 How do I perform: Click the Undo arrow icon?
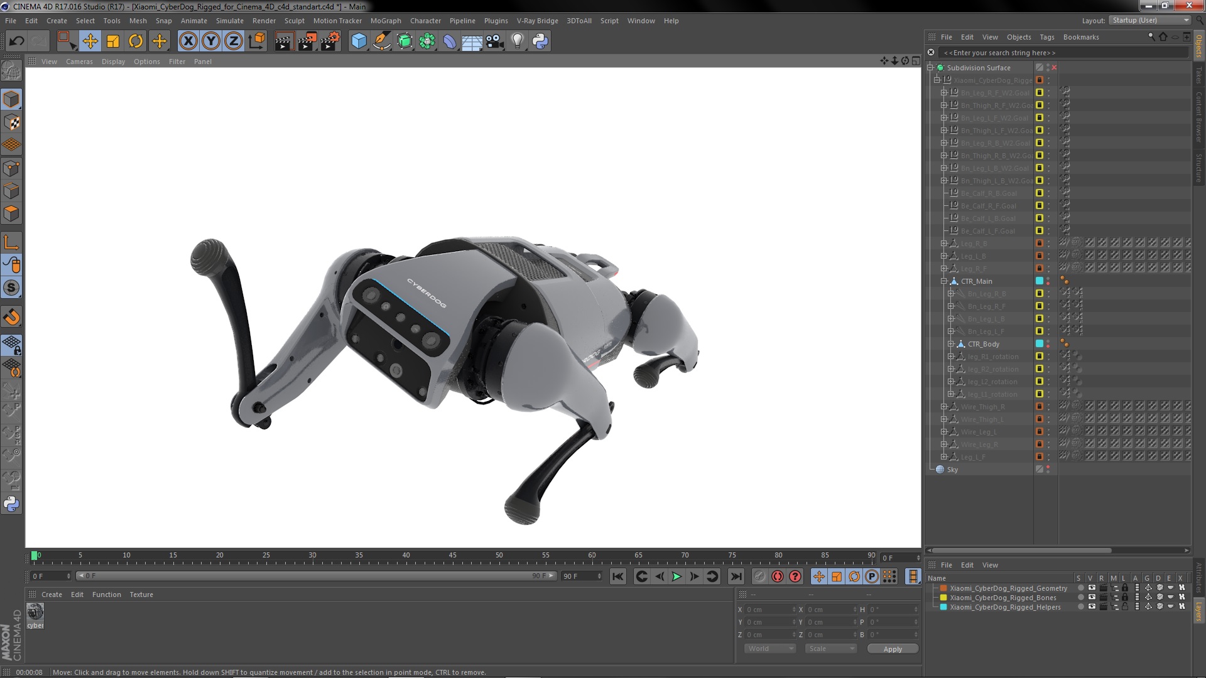[x=16, y=41]
